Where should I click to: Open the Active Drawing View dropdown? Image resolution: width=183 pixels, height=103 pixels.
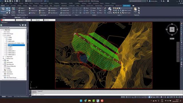(13, 27)
